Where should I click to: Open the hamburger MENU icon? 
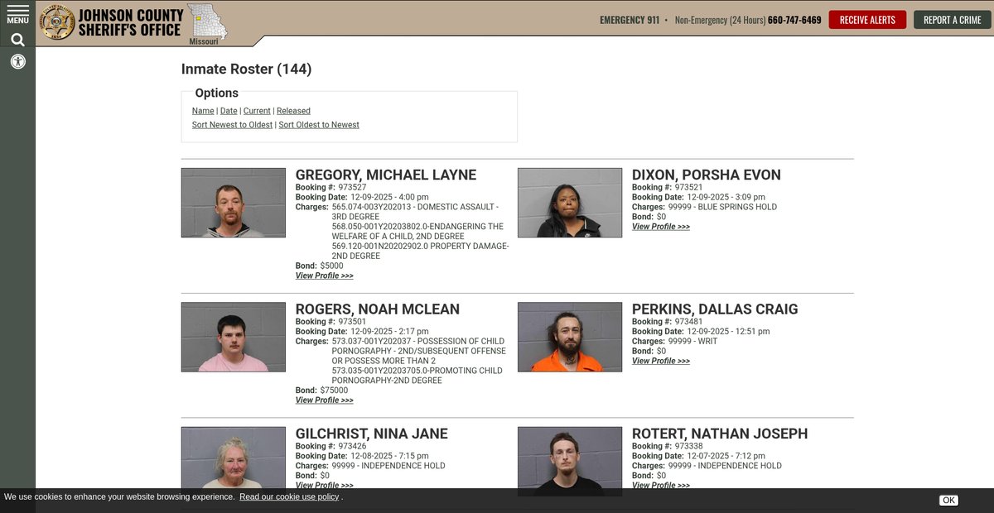(17, 14)
